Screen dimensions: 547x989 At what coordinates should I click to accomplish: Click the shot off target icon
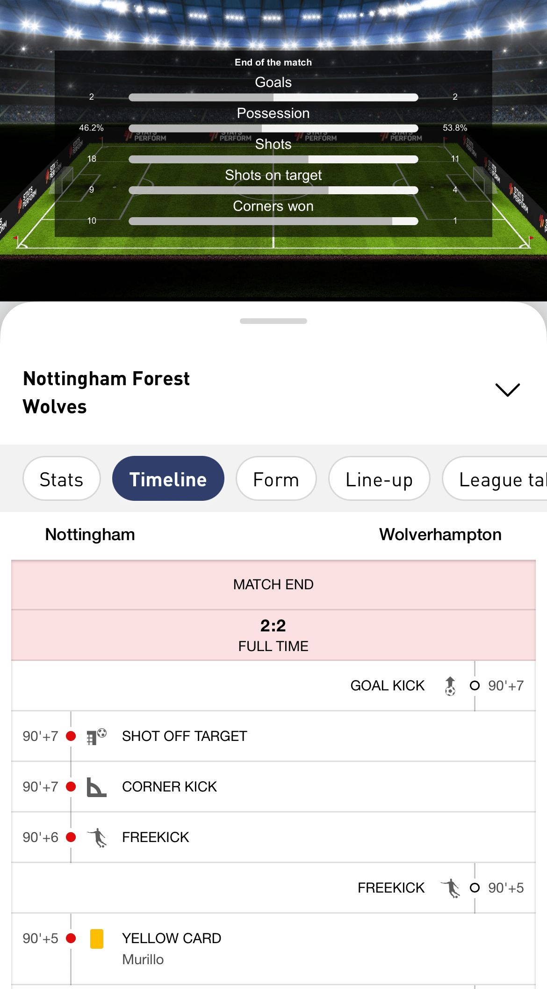97,736
